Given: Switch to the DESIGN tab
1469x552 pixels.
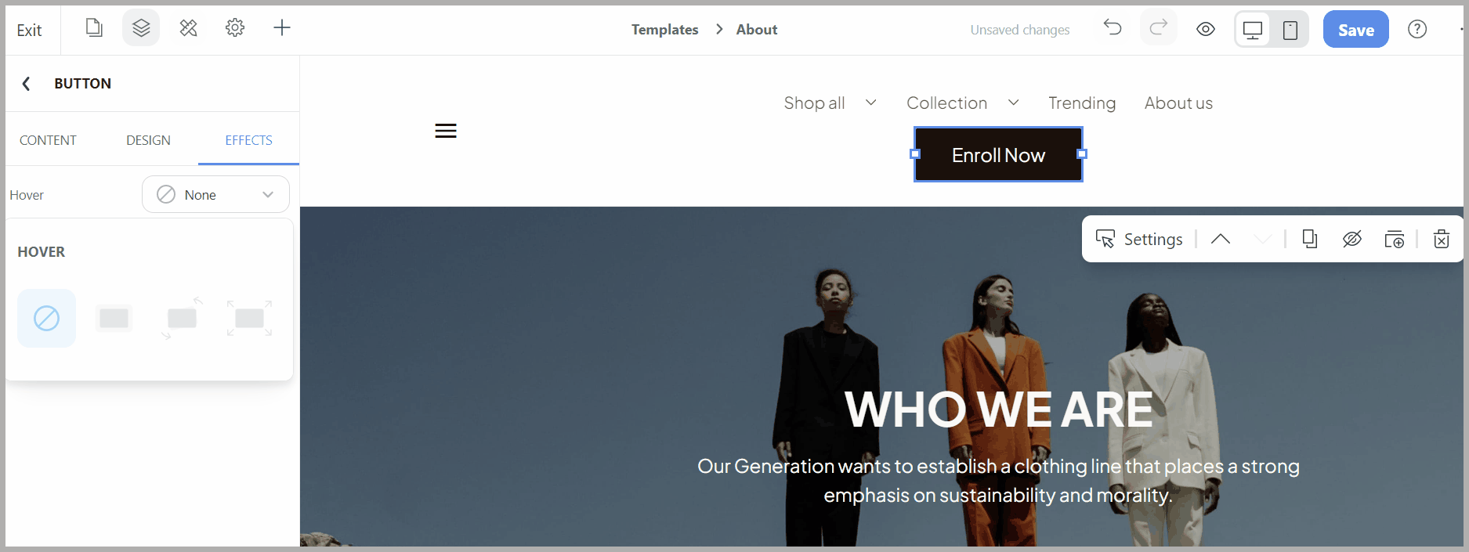Looking at the screenshot, I should [x=148, y=140].
